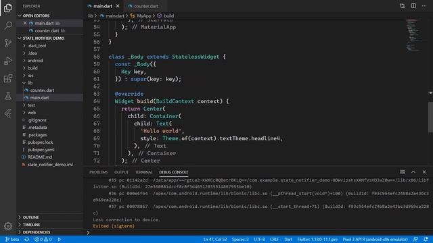
Task: Open the feedback icon in the status bar
Action: click(415, 240)
